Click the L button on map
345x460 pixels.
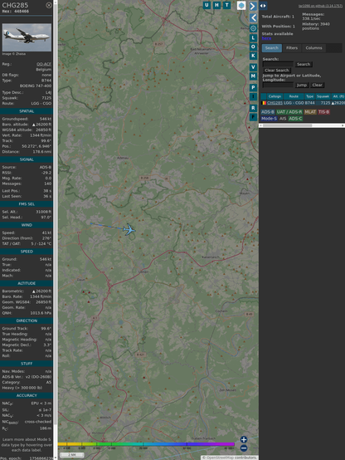click(x=253, y=38)
